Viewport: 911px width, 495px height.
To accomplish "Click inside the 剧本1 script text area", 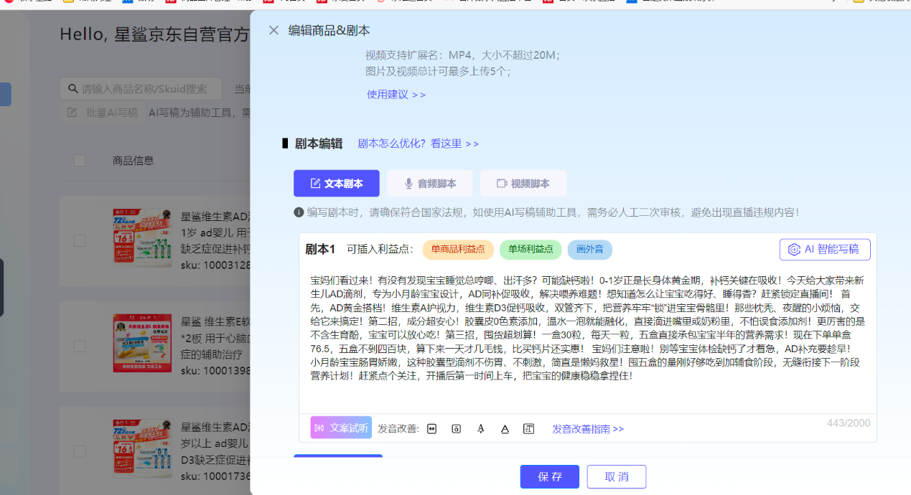I will pyautogui.click(x=587, y=337).
